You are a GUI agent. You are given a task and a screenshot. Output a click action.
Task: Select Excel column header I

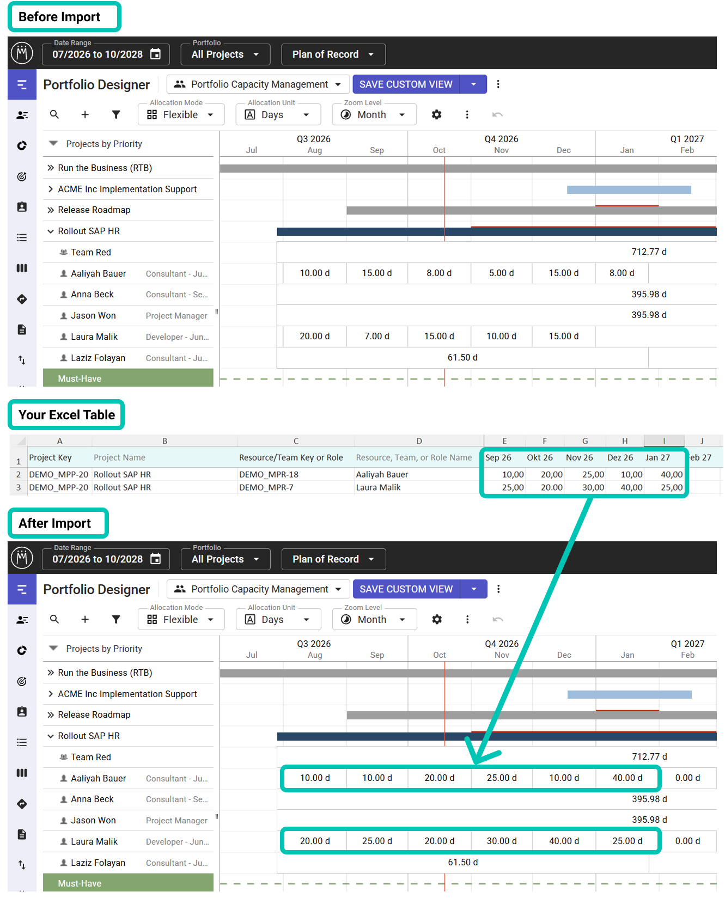point(664,441)
